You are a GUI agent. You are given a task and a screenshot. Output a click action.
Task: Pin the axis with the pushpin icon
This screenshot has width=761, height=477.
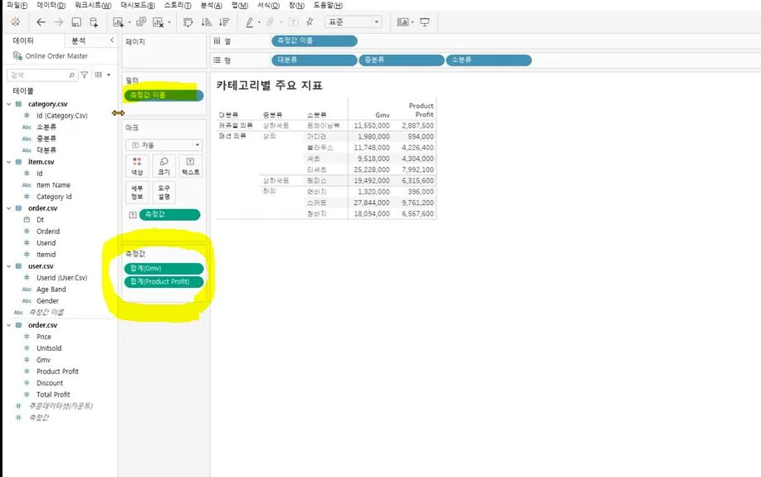pyautogui.click(x=310, y=22)
